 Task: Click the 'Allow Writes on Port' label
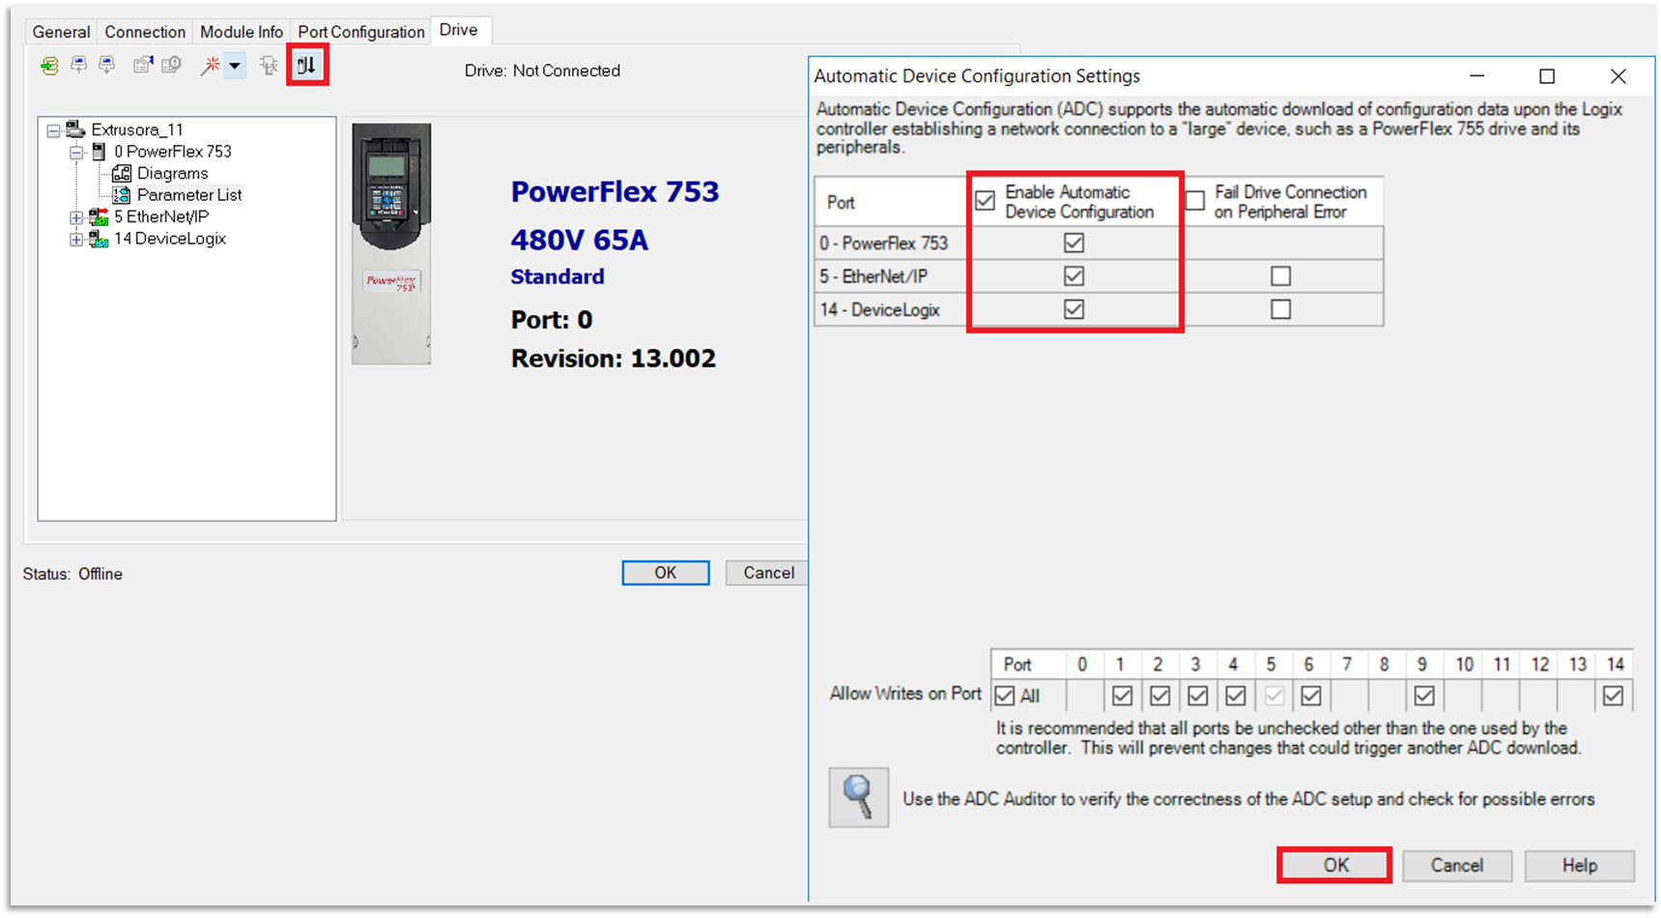(x=905, y=693)
